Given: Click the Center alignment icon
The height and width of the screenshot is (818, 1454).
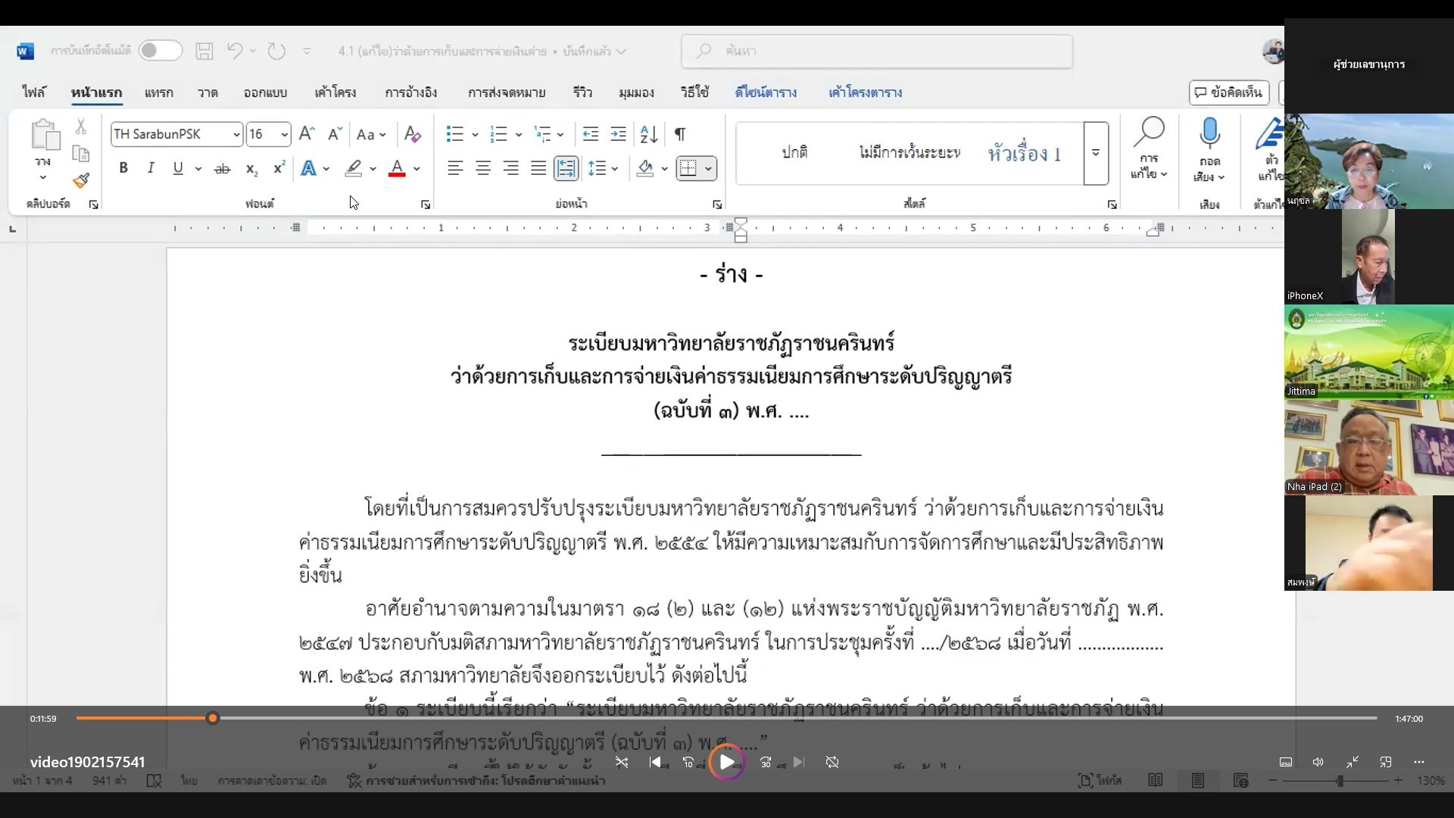Looking at the screenshot, I should [483, 168].
